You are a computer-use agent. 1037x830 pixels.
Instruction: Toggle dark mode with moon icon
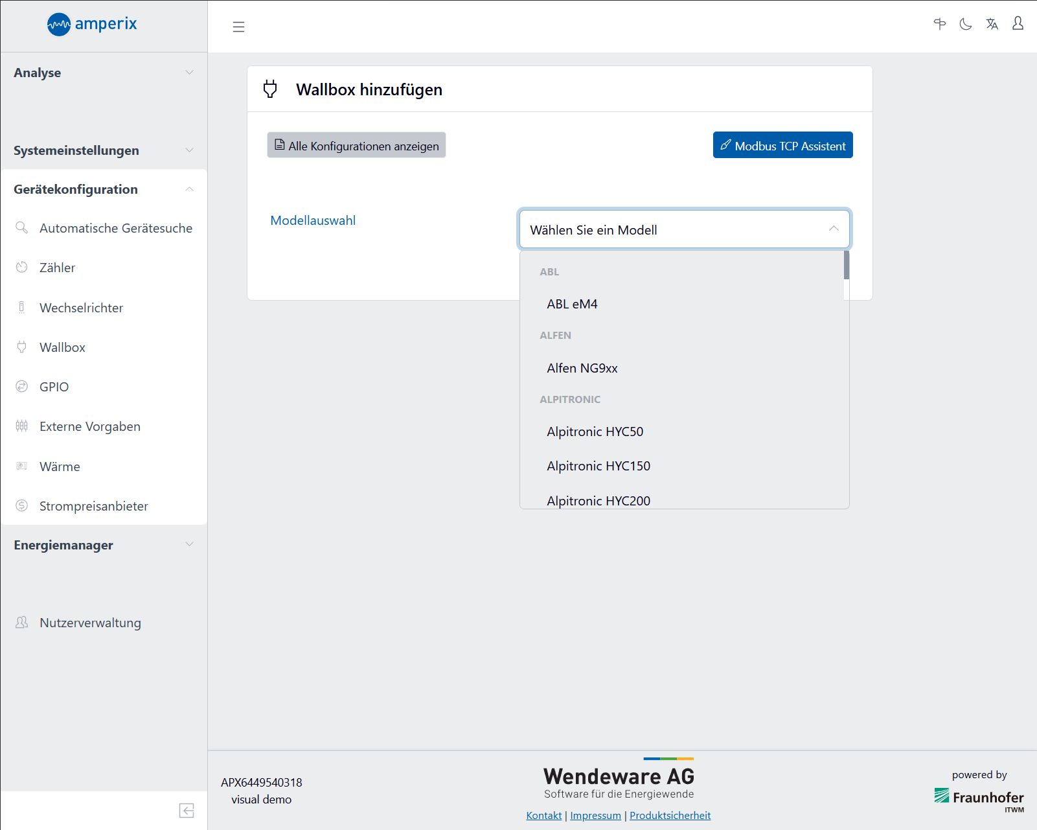tap(966, 24)
